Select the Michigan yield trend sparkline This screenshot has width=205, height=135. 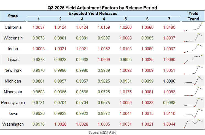pos(193,81)
